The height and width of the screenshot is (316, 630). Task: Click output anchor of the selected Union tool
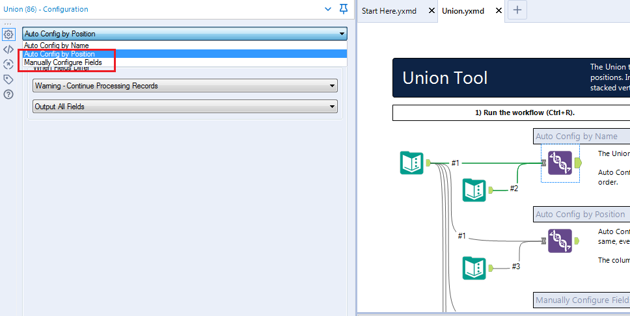click(578, 163)
